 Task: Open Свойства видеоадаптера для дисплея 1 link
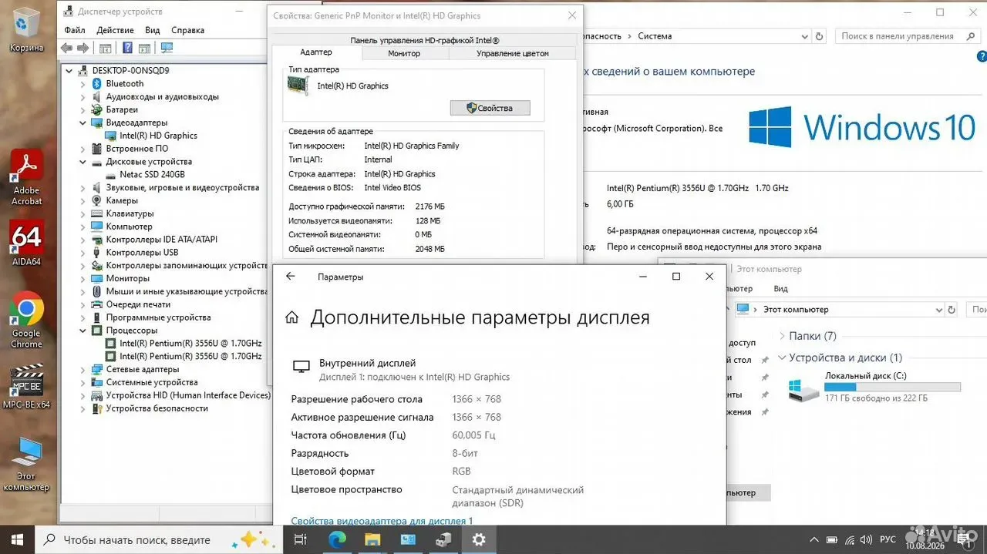(382, 521)
